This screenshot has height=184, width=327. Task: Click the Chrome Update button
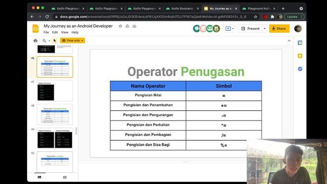[x=294, y=17]
